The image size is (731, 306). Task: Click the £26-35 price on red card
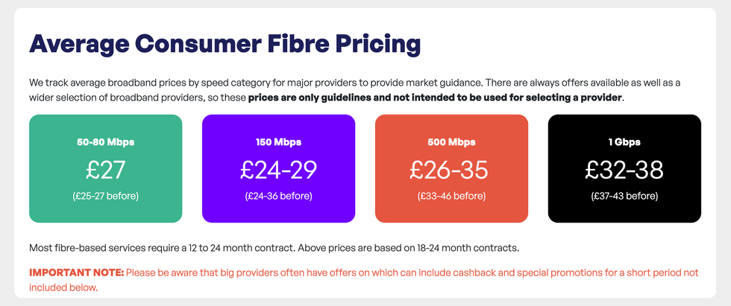coord(451,170)
